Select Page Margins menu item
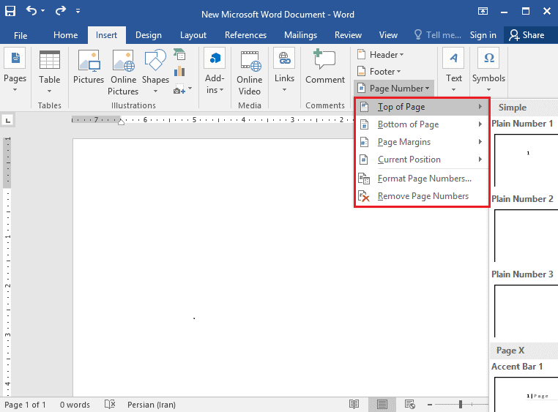The image size is (558, 412). tap(422, 142)
